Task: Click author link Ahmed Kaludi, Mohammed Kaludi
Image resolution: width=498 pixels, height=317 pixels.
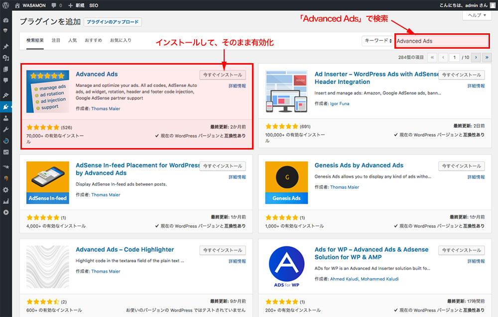Action: click(365, 279)
